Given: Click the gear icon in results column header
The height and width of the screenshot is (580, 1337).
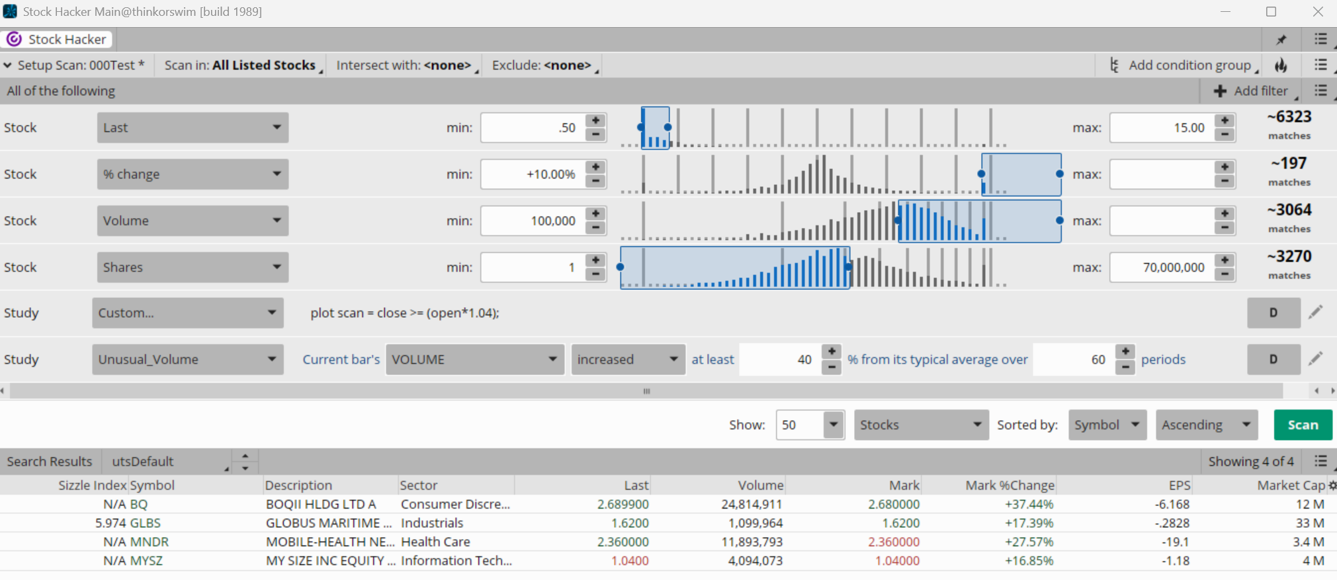Looking at the screenshot, I should (1332, 486).
